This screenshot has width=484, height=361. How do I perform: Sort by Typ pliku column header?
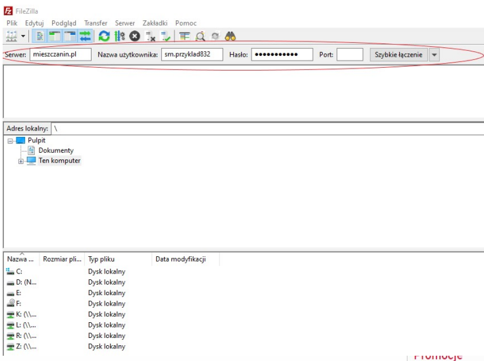click(x=102, y=259)
